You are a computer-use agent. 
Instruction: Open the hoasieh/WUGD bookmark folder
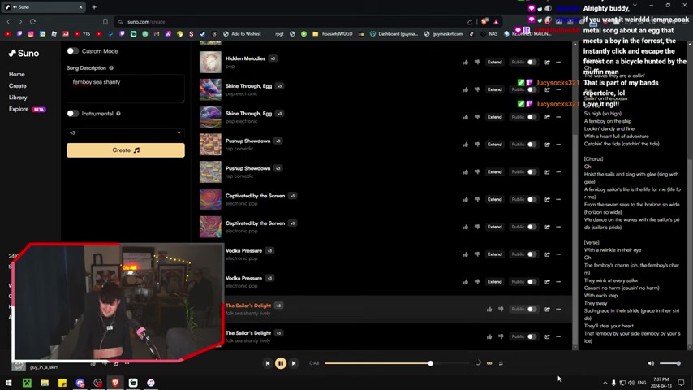pos(333,33)
